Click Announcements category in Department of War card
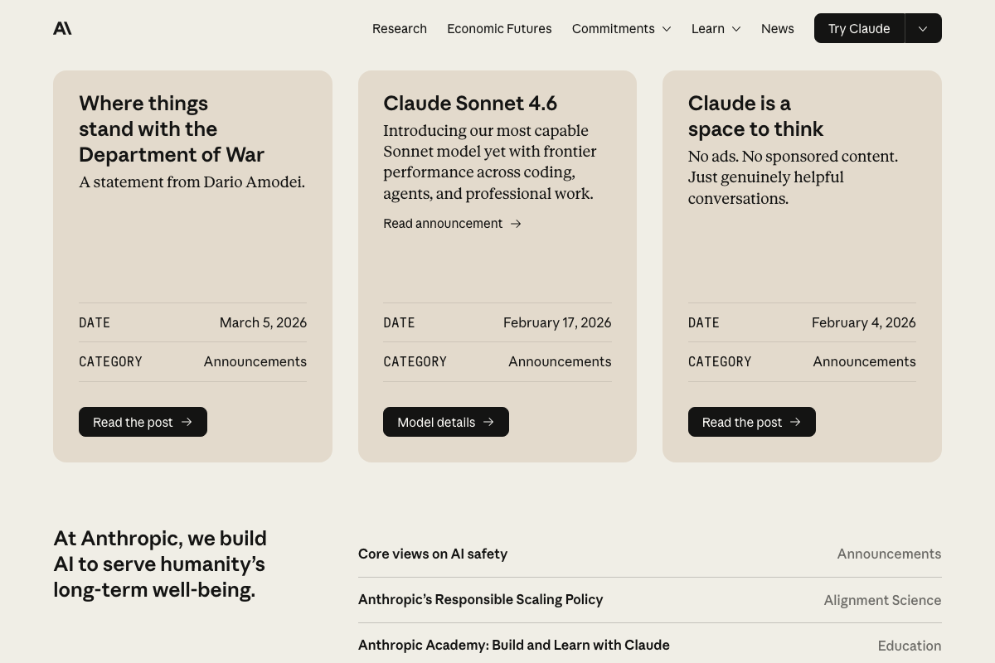Viewport: 995px width, 663px height. [x=255, y=361]
